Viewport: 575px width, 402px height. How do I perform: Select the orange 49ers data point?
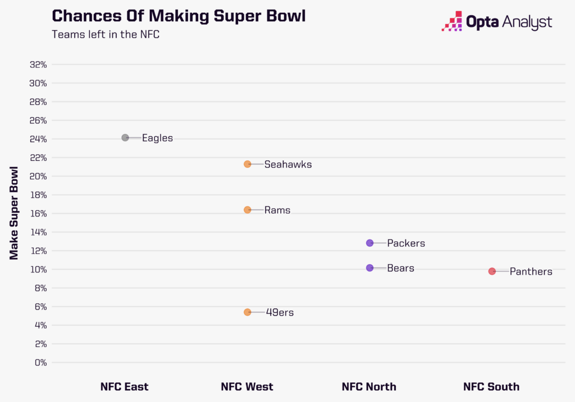[x=248, y=312]
